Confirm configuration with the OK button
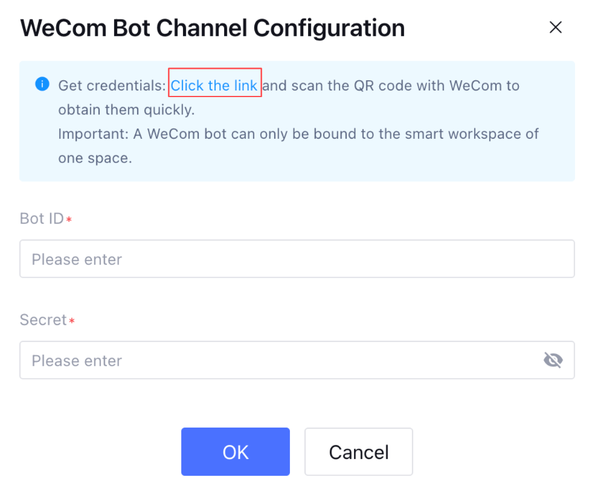 [x=236, y=452]
